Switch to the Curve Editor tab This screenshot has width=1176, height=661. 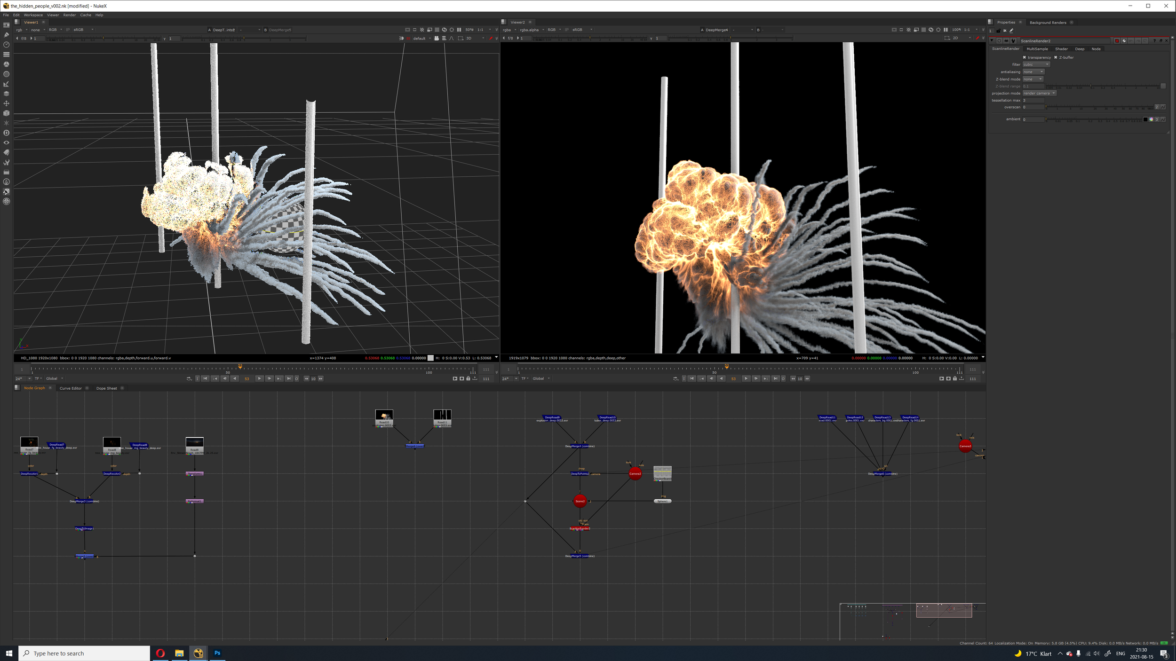71,388
